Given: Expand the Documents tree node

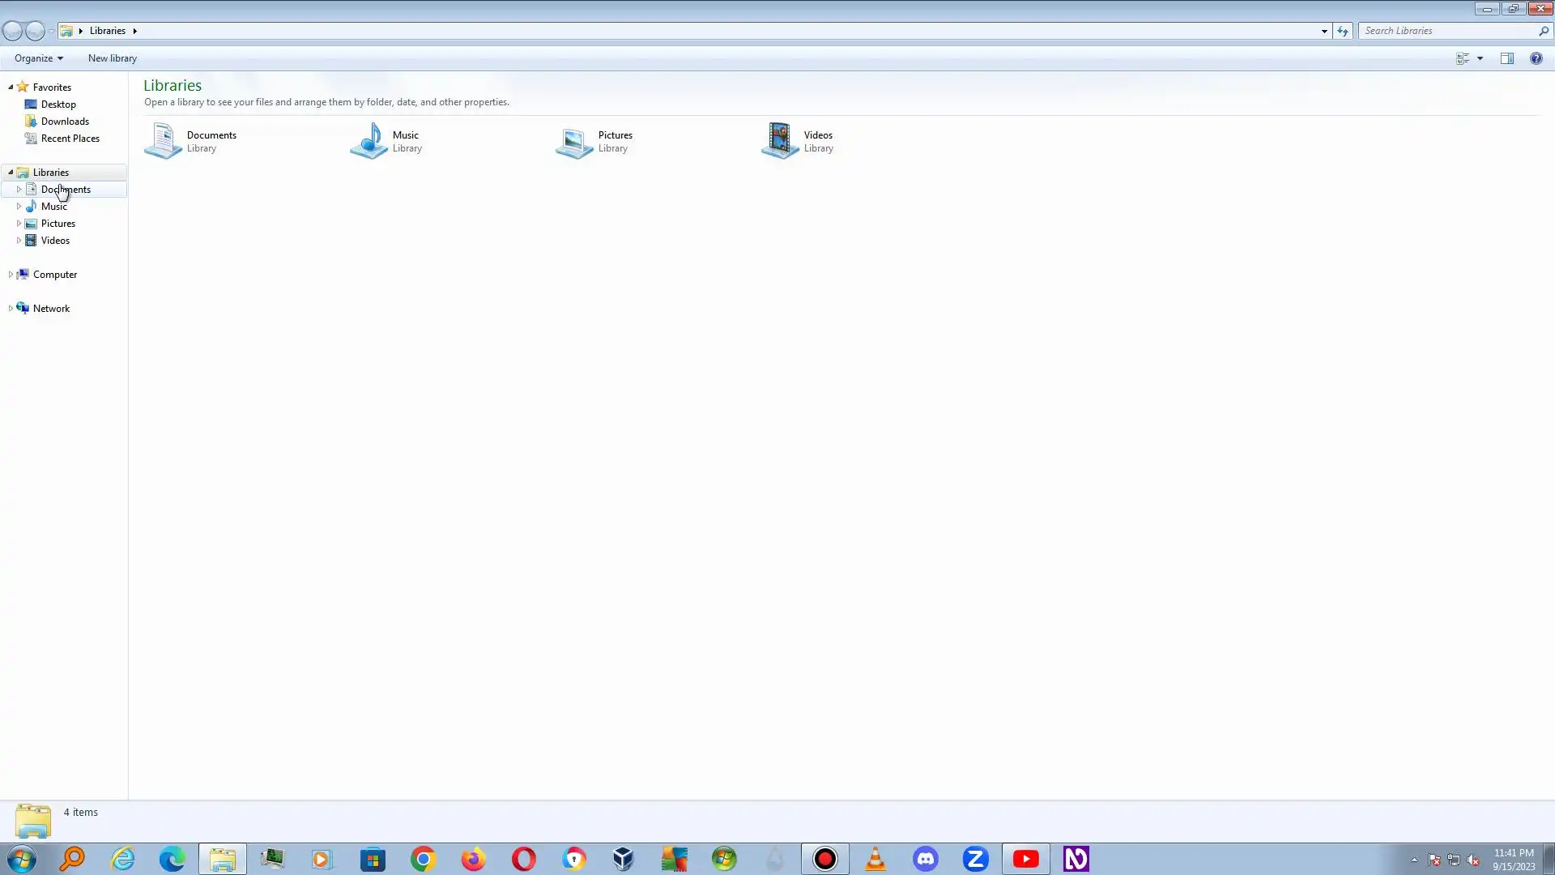Looking at the screenshot, I should click(x=19, y=190).
